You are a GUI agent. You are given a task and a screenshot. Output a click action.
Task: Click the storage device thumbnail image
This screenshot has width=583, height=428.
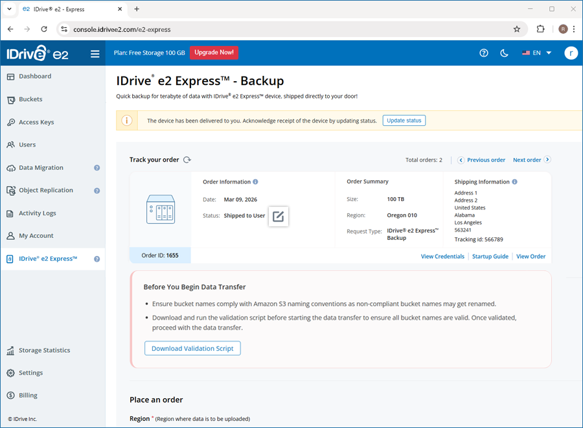[x=161, y=209]
